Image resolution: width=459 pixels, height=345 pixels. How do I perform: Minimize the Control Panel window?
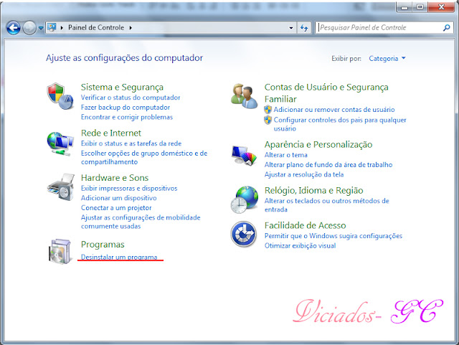tap(404, 7)
